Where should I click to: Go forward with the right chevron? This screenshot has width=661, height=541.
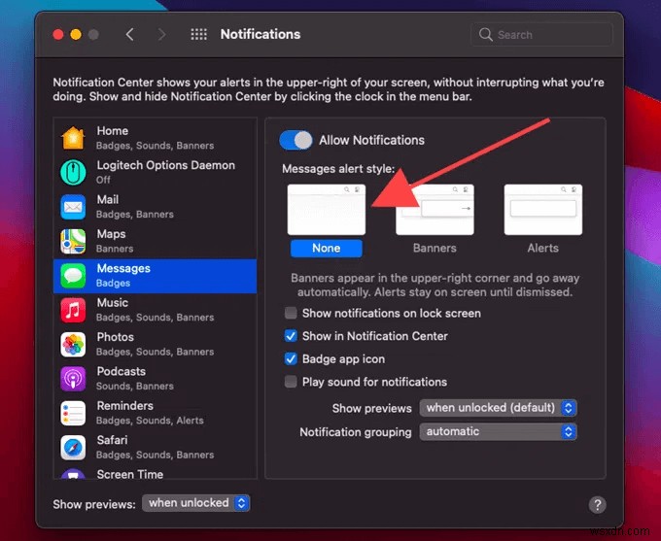(161, 35)
